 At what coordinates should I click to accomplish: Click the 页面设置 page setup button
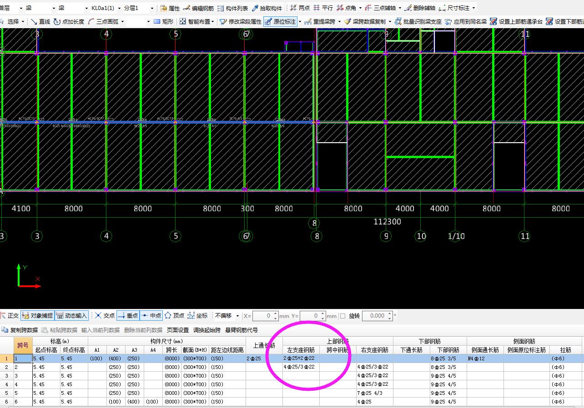pyautogui.click(x=178, y=330)
